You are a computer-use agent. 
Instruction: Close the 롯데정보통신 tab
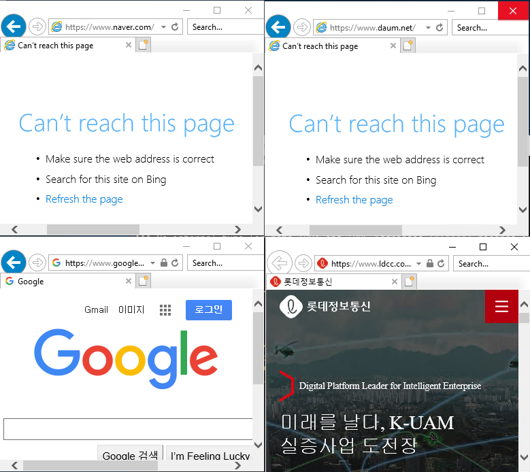(395, 282)
